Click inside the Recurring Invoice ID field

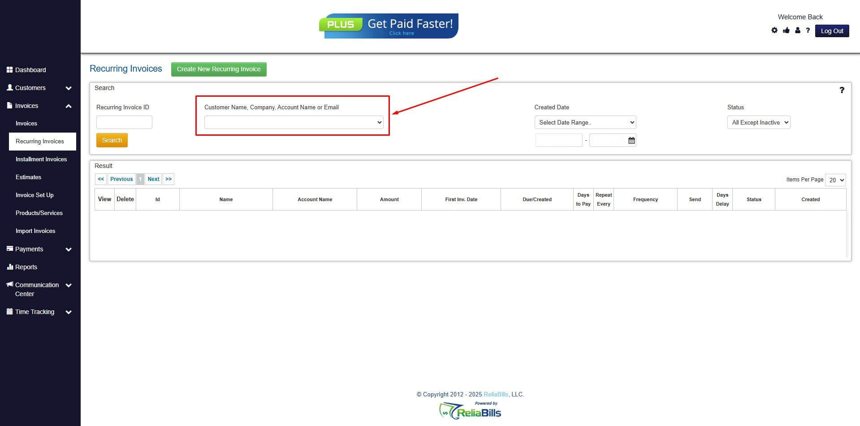pos(124,122)
